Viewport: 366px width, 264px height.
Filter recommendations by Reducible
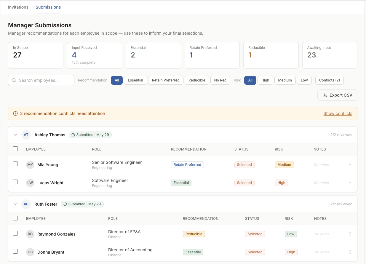[197, 80]
